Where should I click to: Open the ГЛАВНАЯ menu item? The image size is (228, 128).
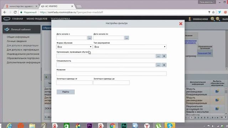pyautogui.click(x=17, y=19)
